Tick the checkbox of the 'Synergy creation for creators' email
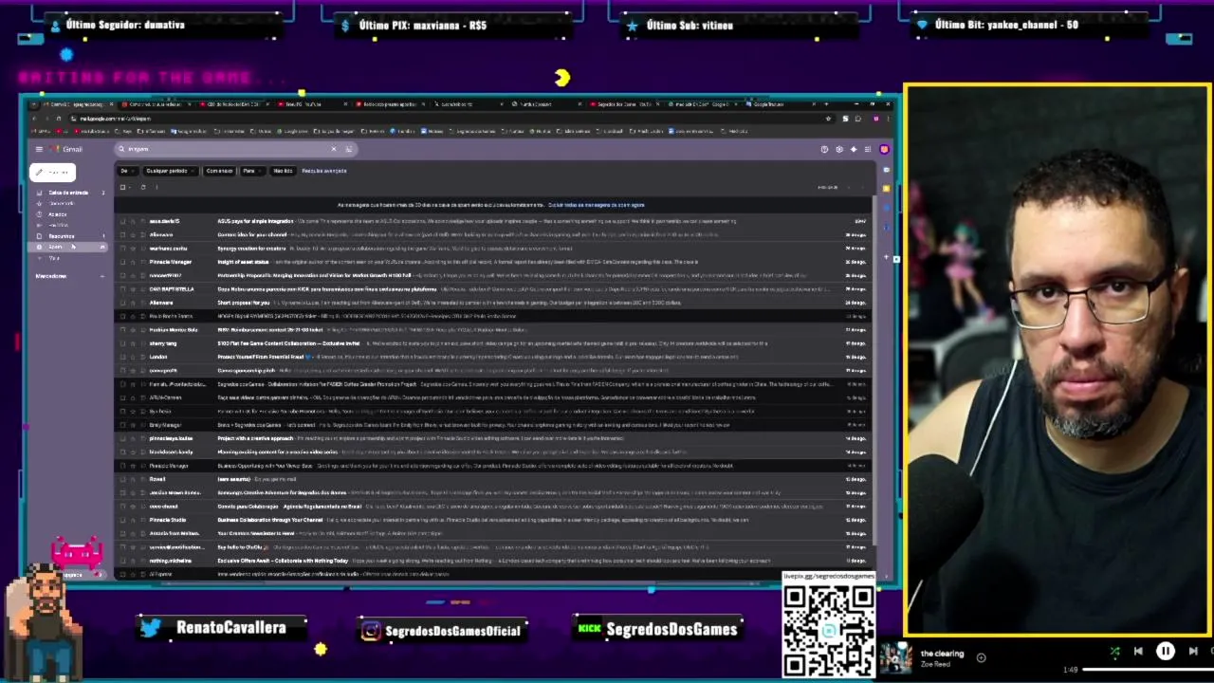1214x683 pixels. pos(122,249)
